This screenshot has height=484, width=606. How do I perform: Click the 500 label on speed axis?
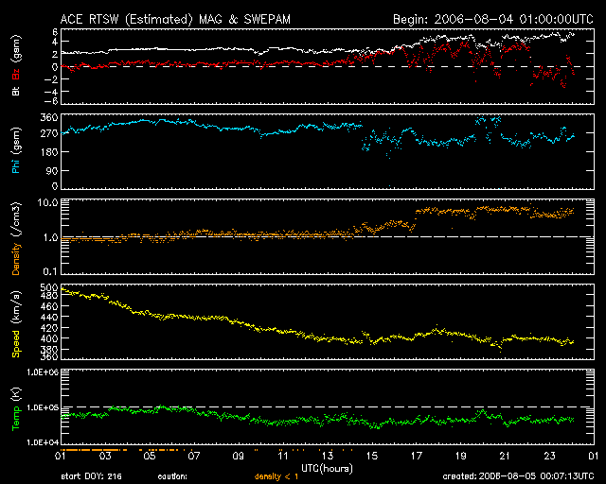[49, 287]
